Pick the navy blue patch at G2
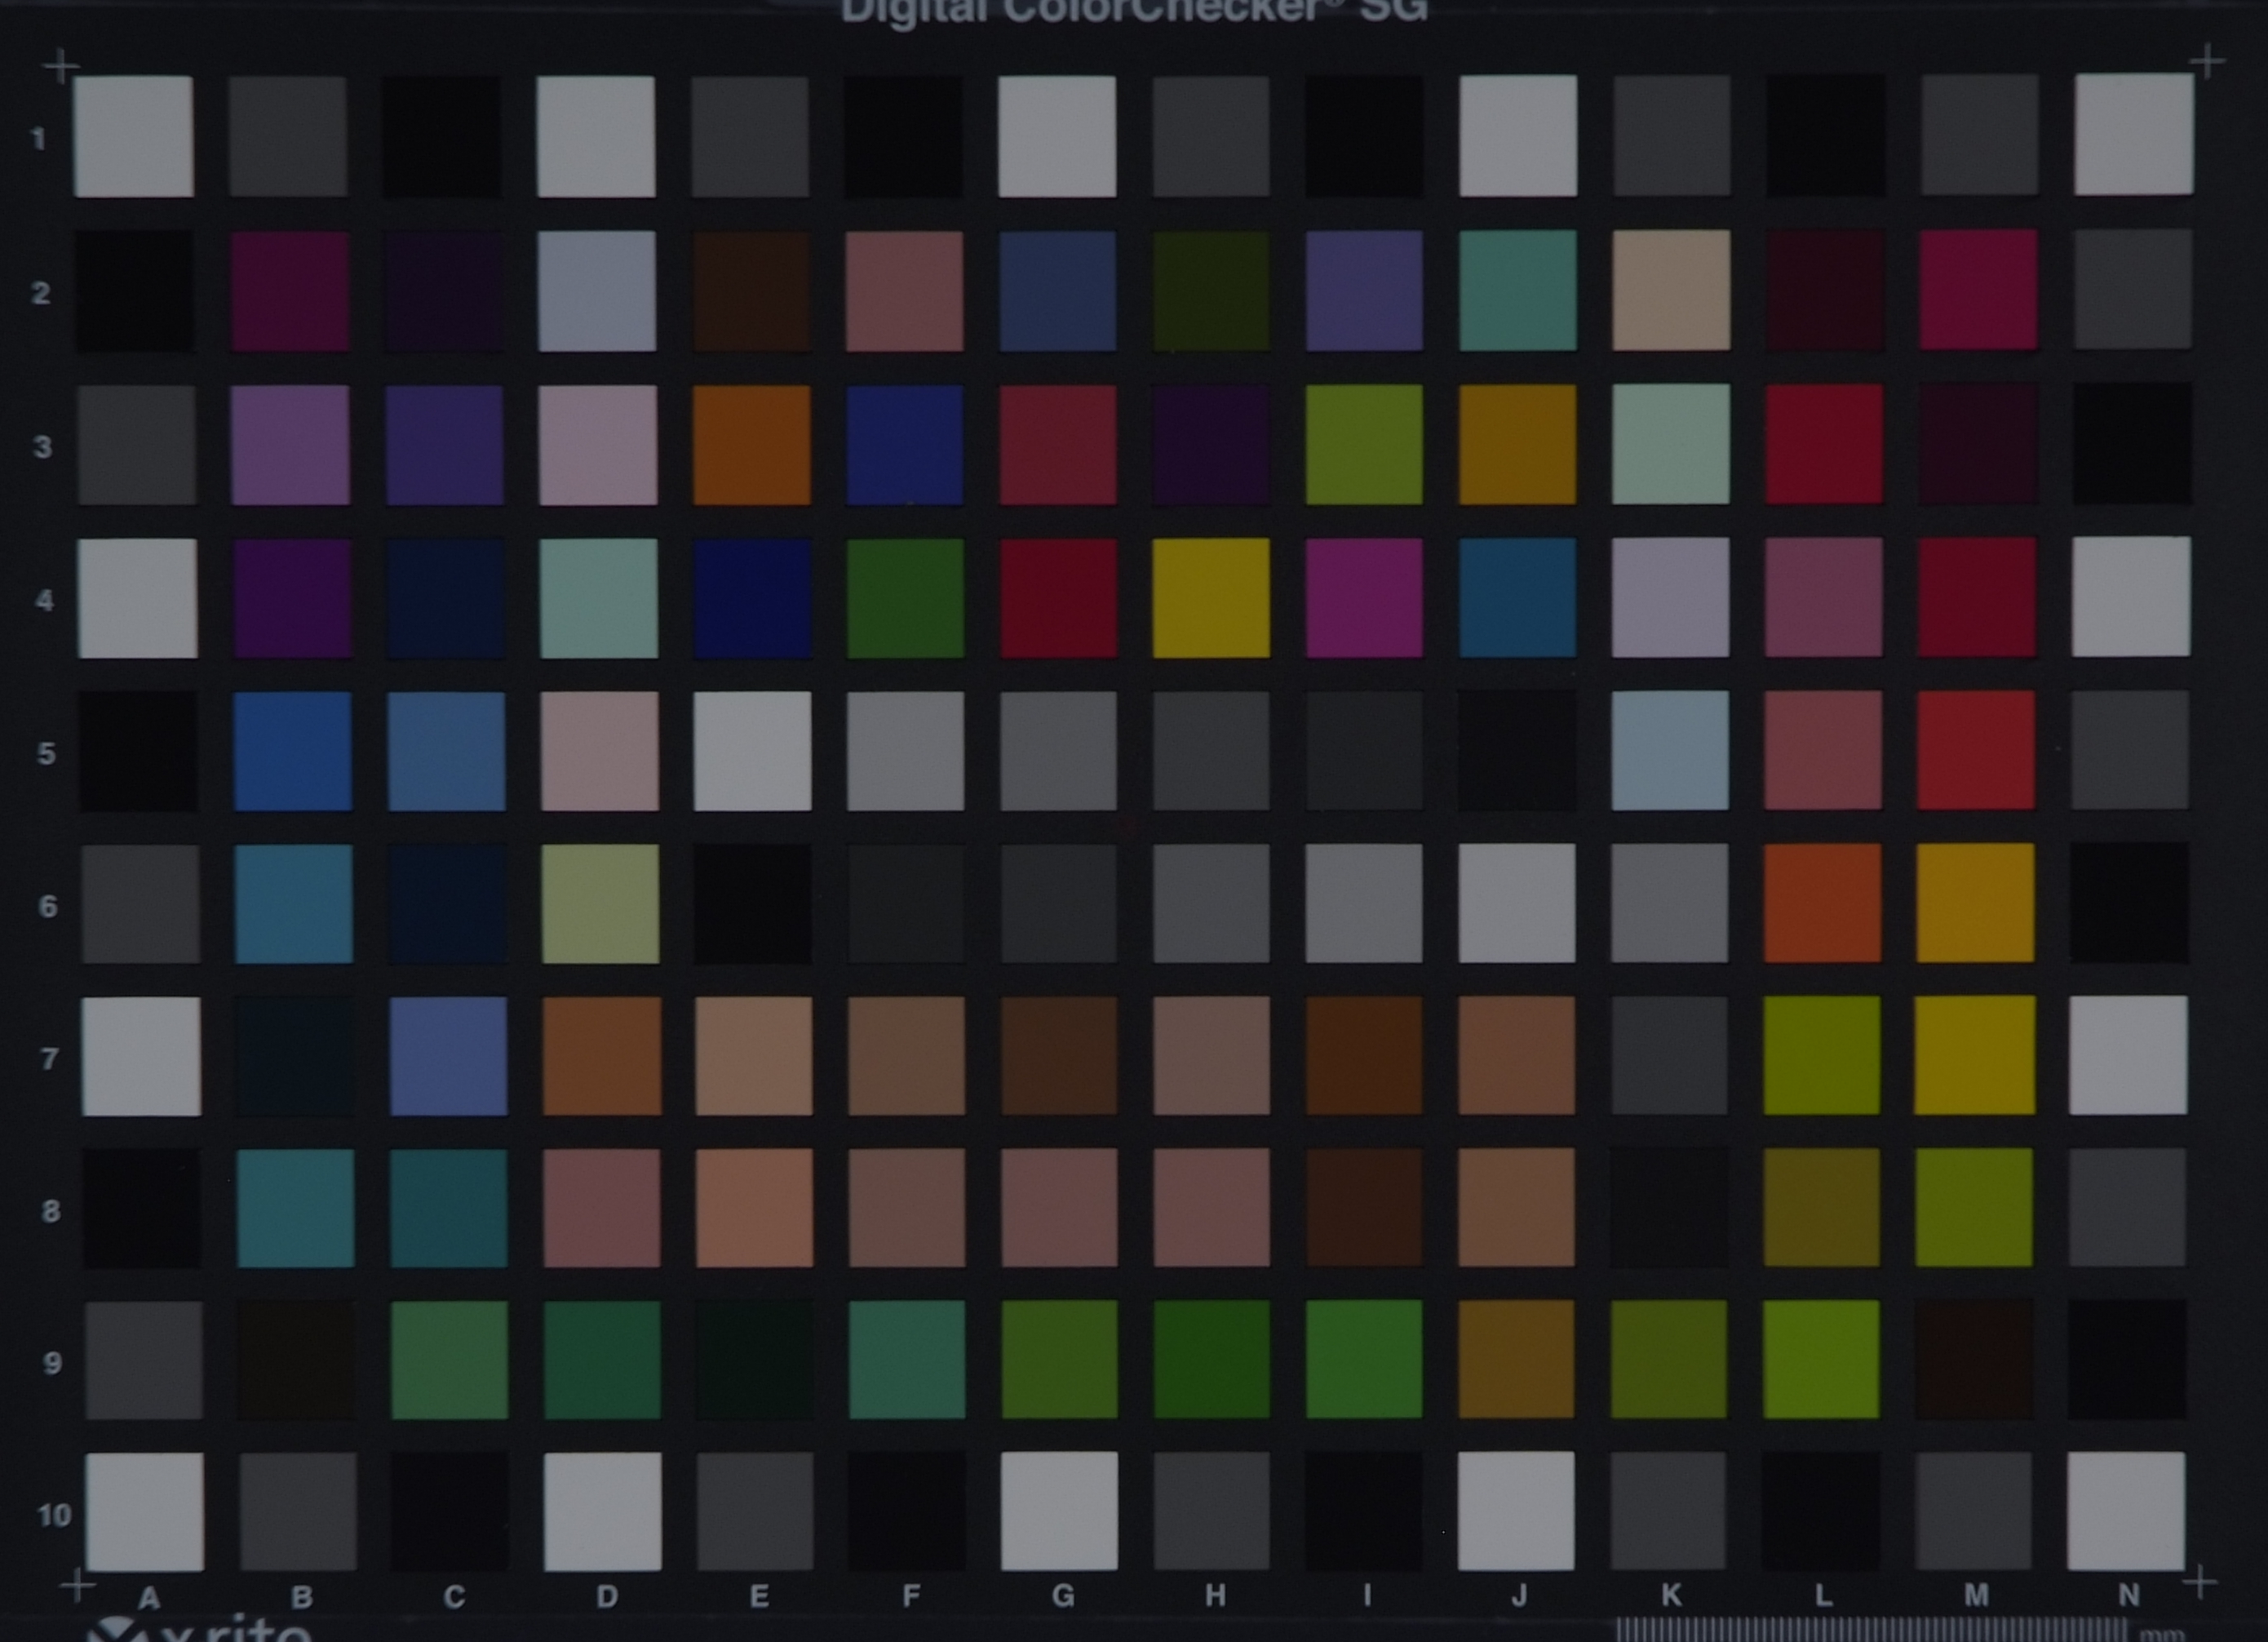Screen dimensions: 2268x1642 click(1057, 291)
